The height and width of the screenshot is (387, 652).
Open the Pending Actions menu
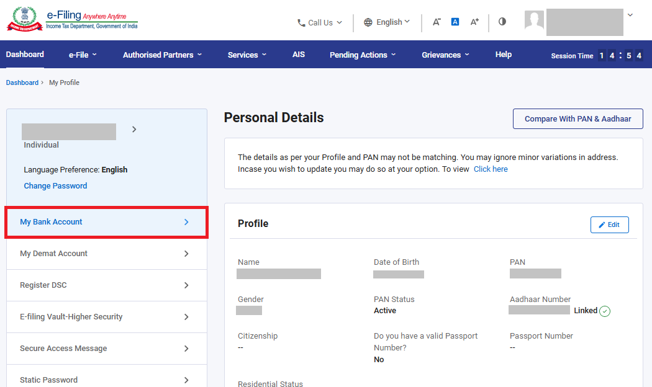[x=362, y=55]
